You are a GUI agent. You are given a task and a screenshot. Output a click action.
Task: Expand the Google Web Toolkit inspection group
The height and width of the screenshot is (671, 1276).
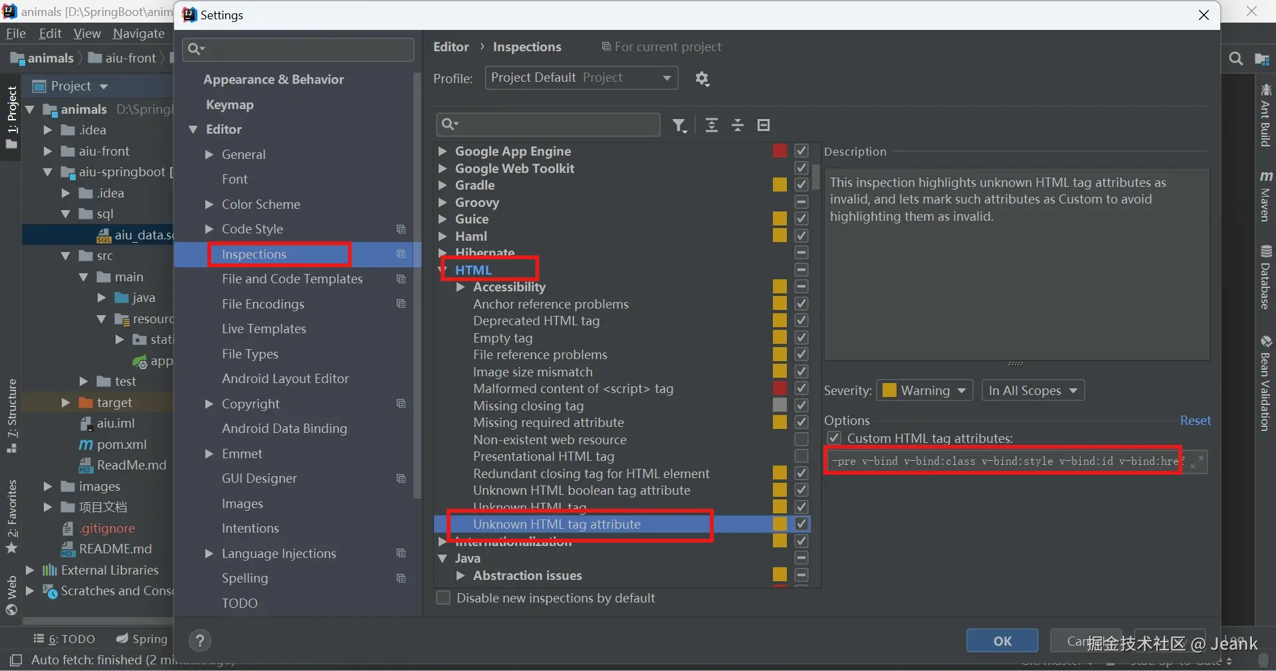[x=443, y=168]
